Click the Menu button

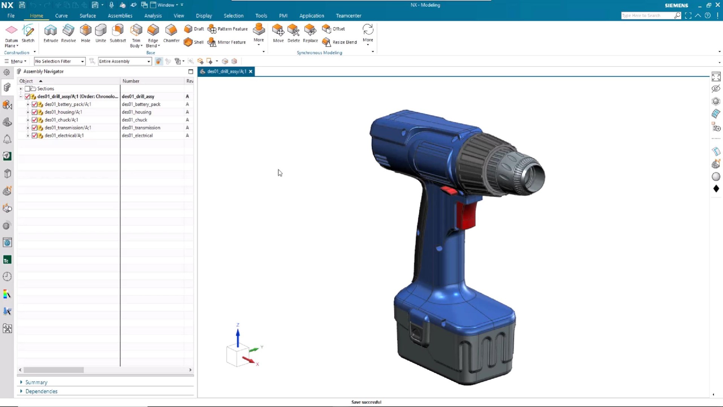pos(15,61)
